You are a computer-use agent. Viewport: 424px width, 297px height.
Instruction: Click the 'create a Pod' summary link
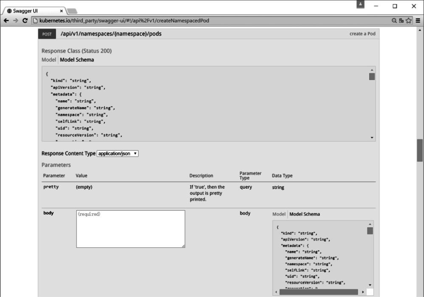tap(362, 34)
